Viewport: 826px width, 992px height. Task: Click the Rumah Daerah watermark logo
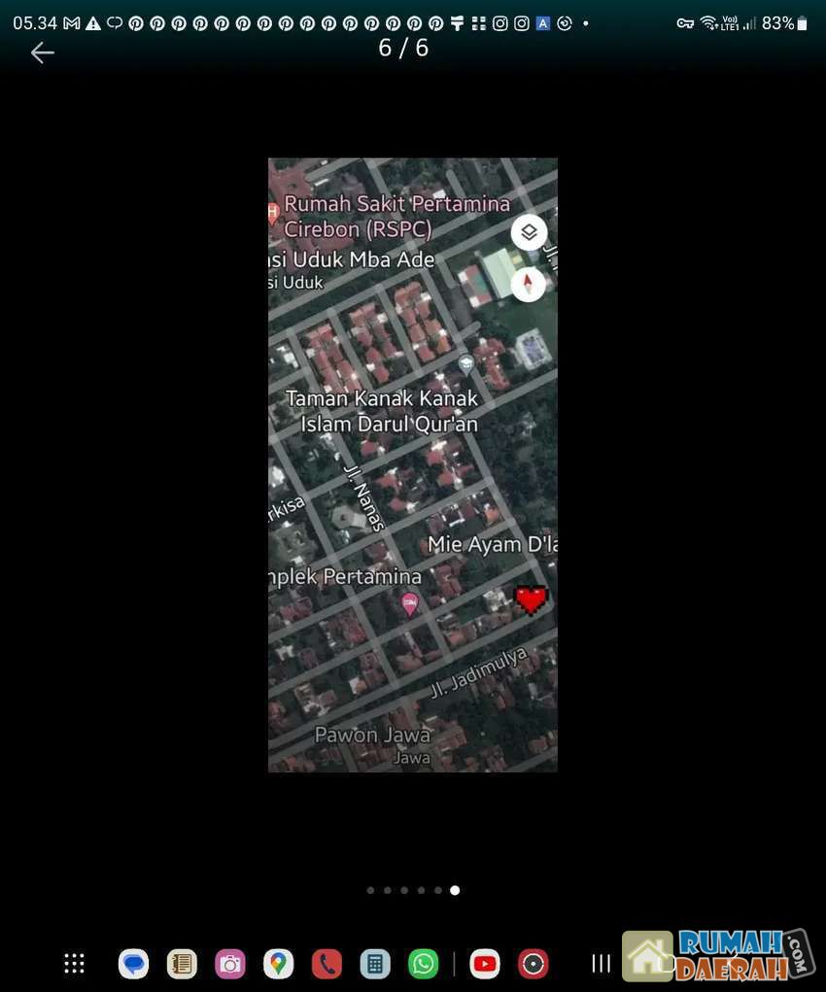(x=717, y=955)
